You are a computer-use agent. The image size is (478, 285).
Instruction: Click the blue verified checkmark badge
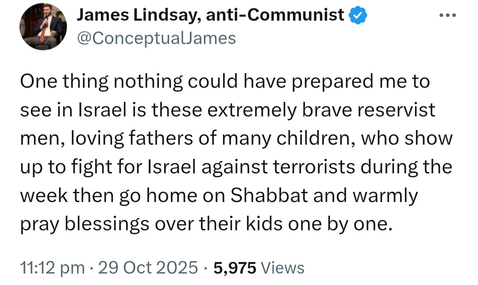click(358, 15)
